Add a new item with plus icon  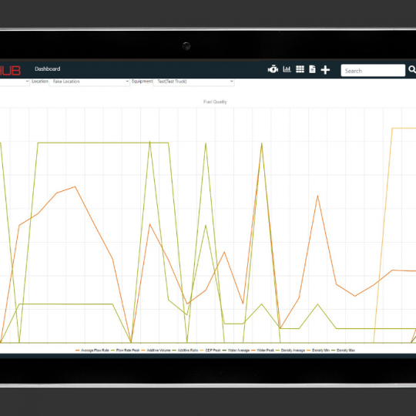(325, 70)
